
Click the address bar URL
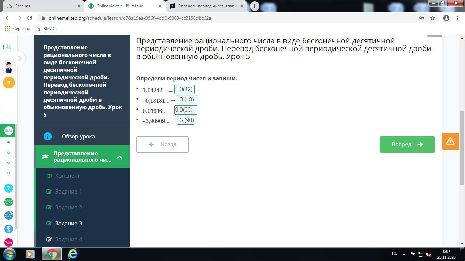coord(130,18)
